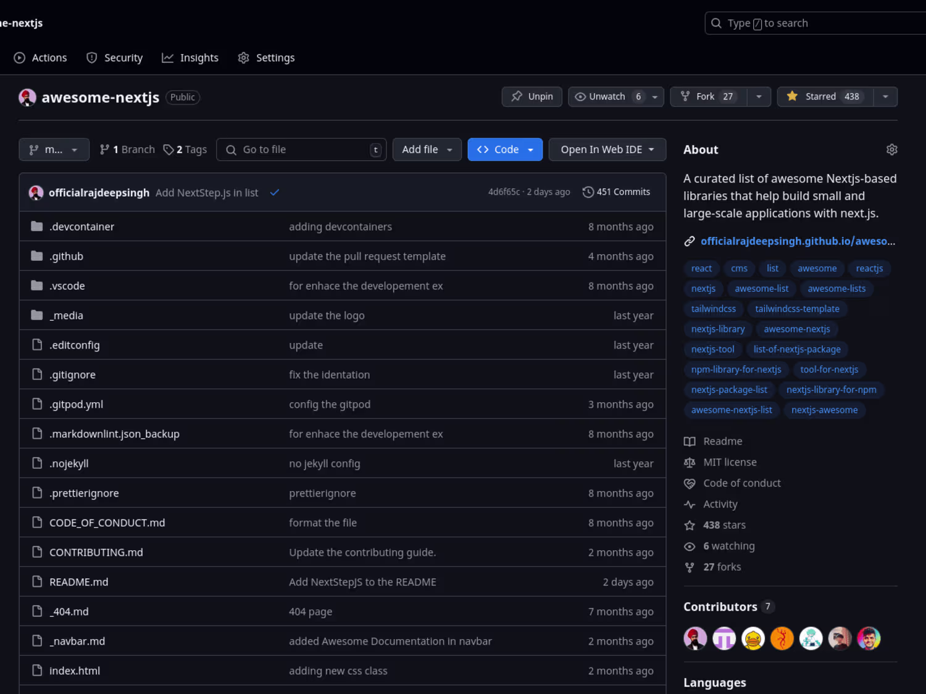Switch to the Insights tab
The image size is (926, 694).
(x=190, y=57)
